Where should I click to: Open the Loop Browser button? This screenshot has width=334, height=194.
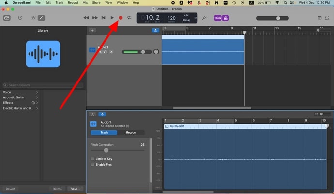tap(327, 18)
